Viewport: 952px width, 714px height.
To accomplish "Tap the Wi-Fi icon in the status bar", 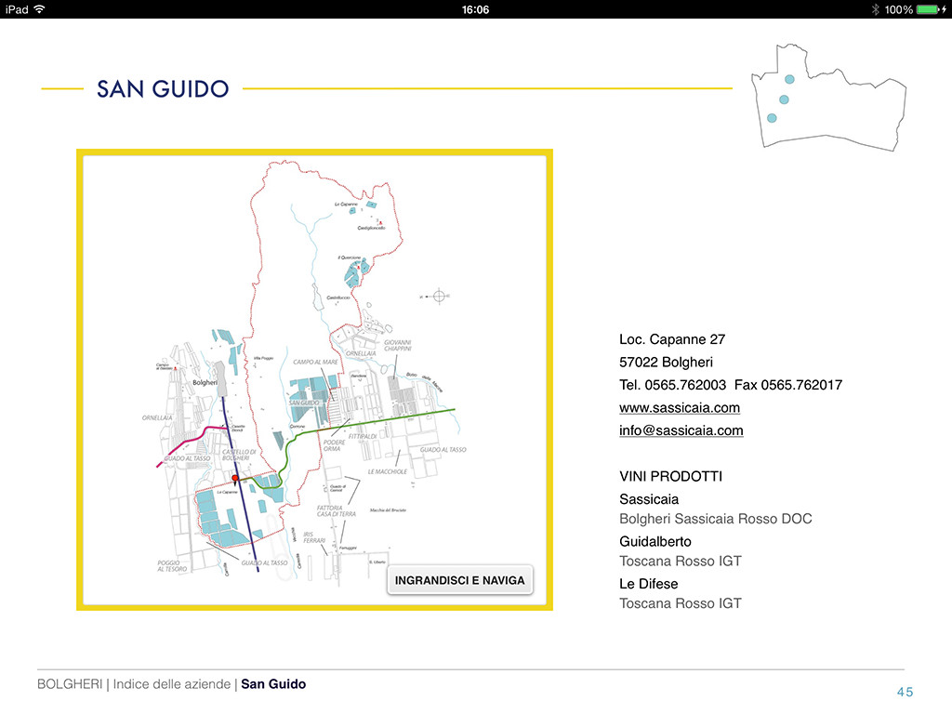I will 39,9.
